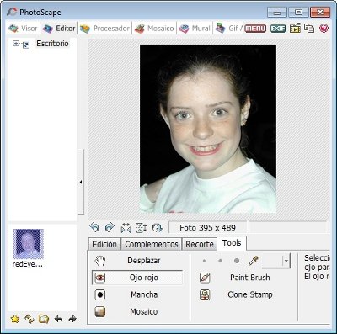This screenshot has width=337, height=334.
Task: Click the favorites star icon
Action: coord(15,319)
